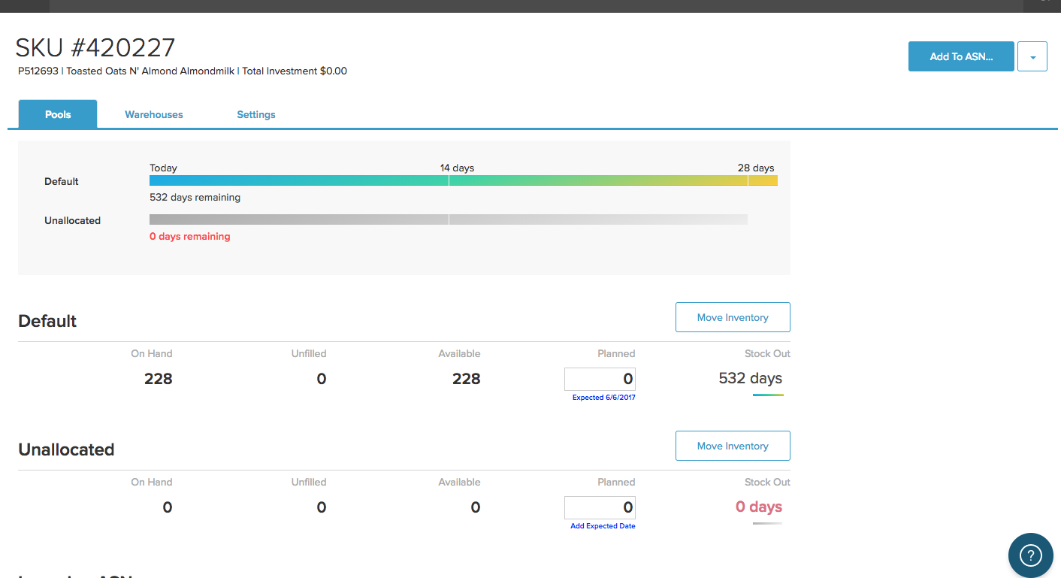Click the small gradient bar under 532 days

[x=768, y=395]
